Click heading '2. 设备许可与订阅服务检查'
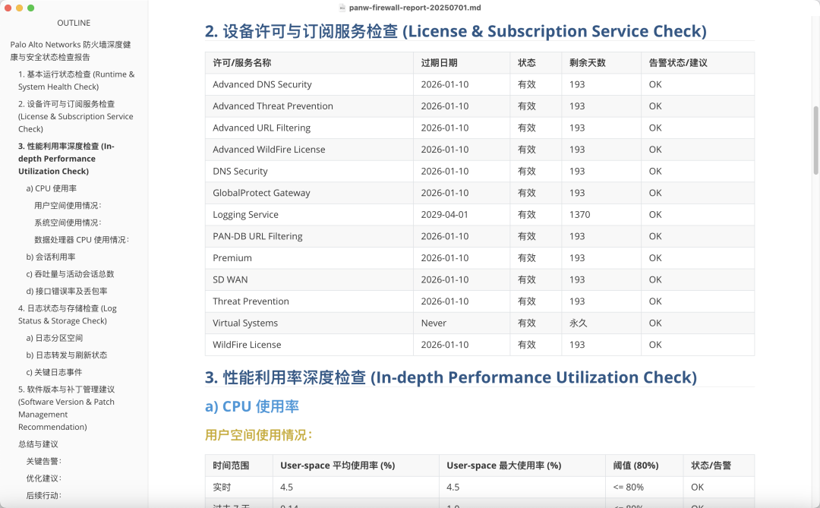820x508 pixels. 456,31
